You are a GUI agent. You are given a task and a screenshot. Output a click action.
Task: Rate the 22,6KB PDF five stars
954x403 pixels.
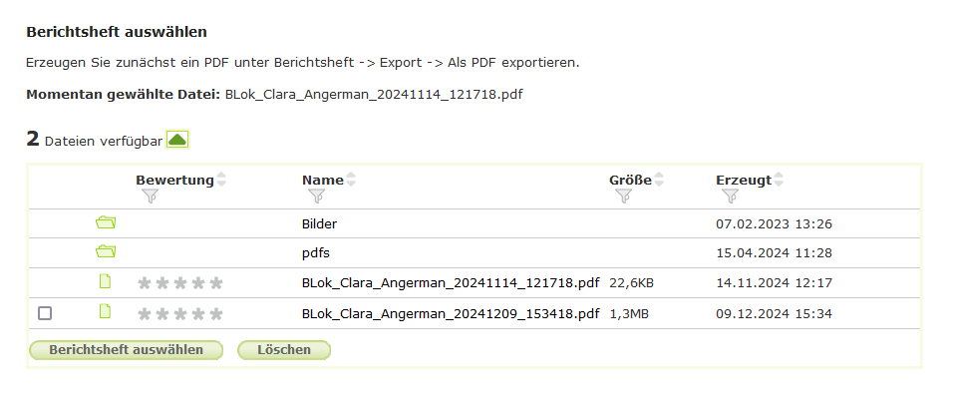216,283
